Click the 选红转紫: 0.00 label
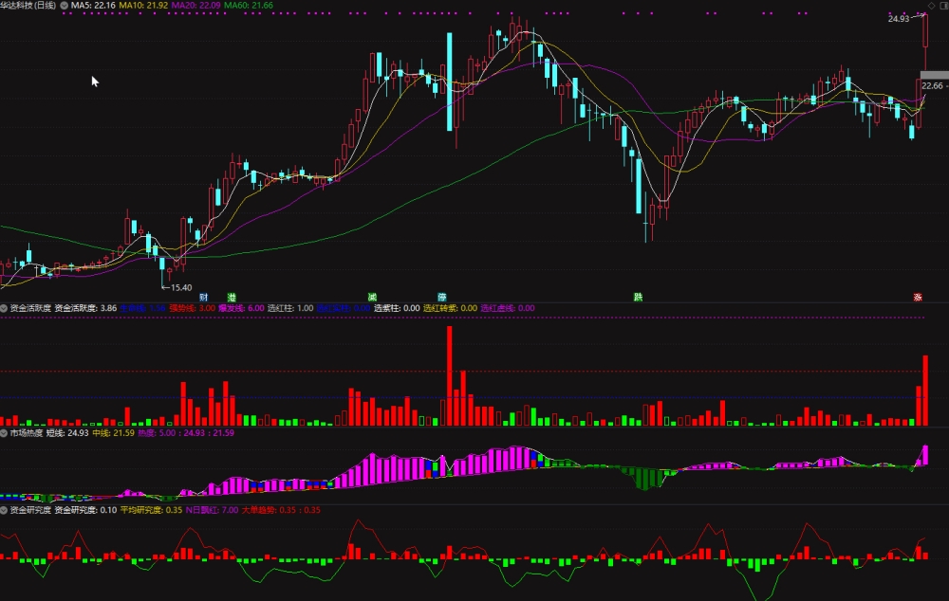This screenshot has height=601, width=949. click(x=450, y=308)
